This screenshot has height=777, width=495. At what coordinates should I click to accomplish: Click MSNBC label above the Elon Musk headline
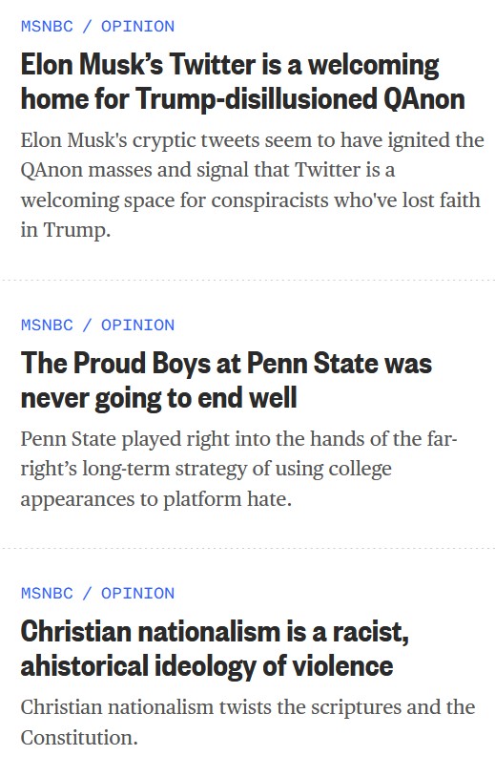point(47,27)
